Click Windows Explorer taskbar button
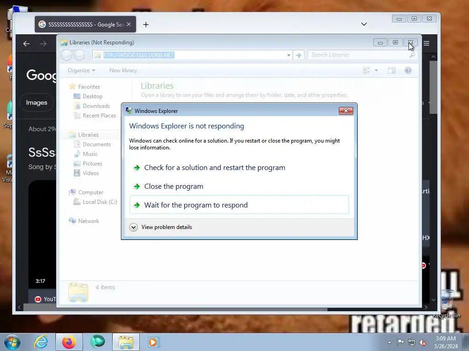 [x=126, y=342]
